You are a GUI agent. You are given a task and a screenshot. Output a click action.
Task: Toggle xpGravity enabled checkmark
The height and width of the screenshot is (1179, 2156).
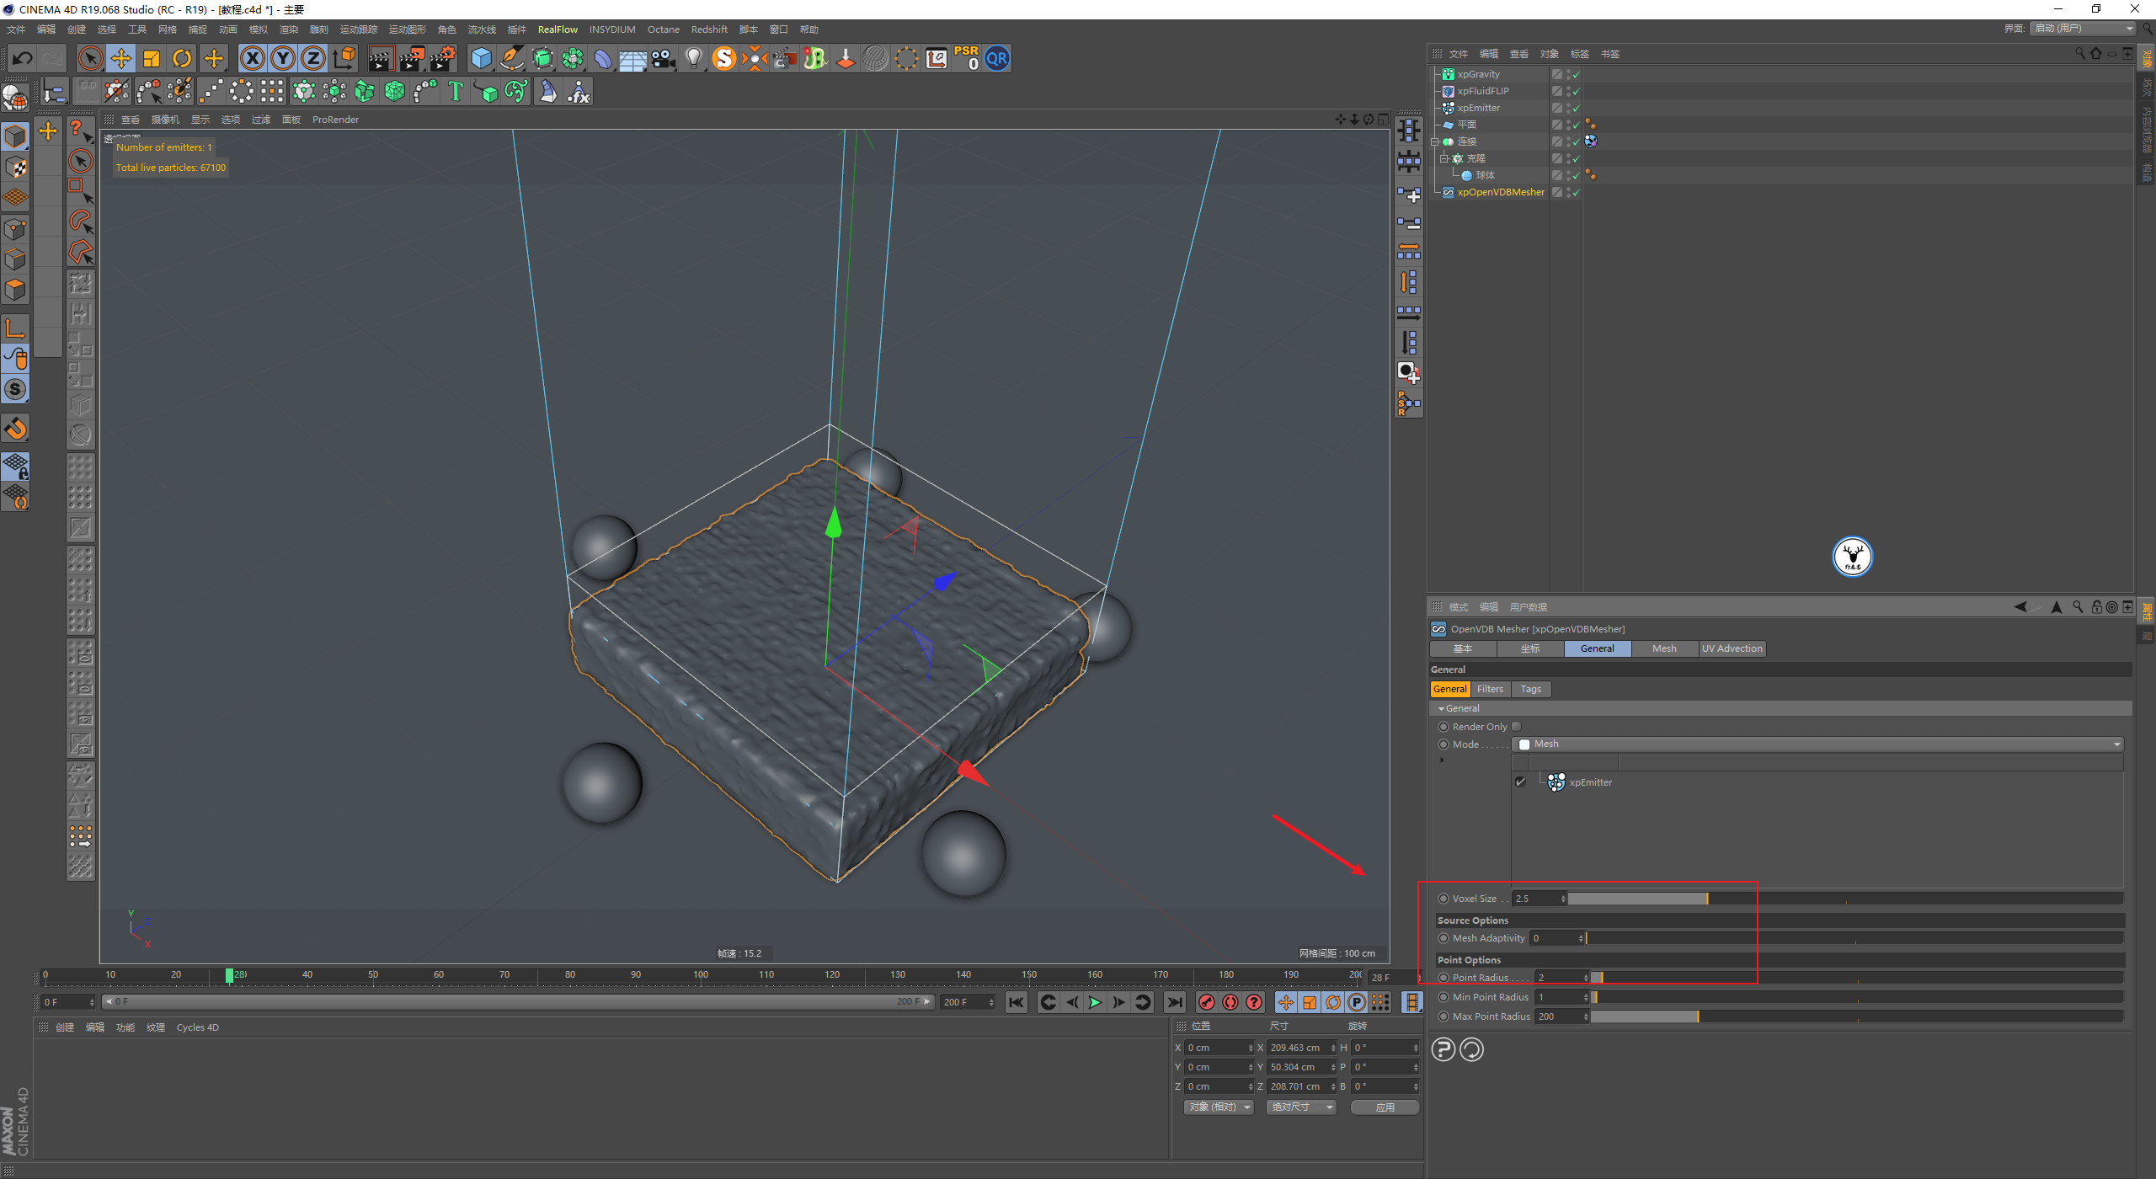pos(1576,74)
